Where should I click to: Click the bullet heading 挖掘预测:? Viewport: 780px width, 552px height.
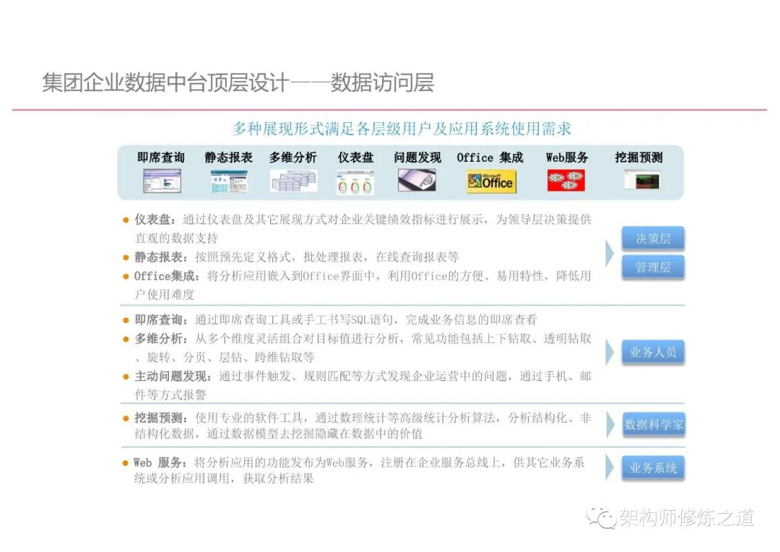pos(161,418)
